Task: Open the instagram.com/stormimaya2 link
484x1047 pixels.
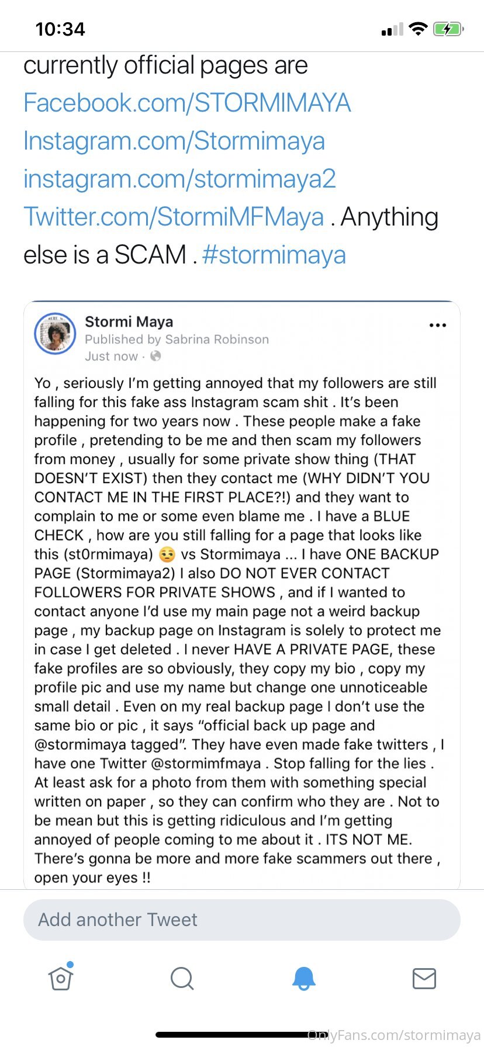Action: point(179,179)
